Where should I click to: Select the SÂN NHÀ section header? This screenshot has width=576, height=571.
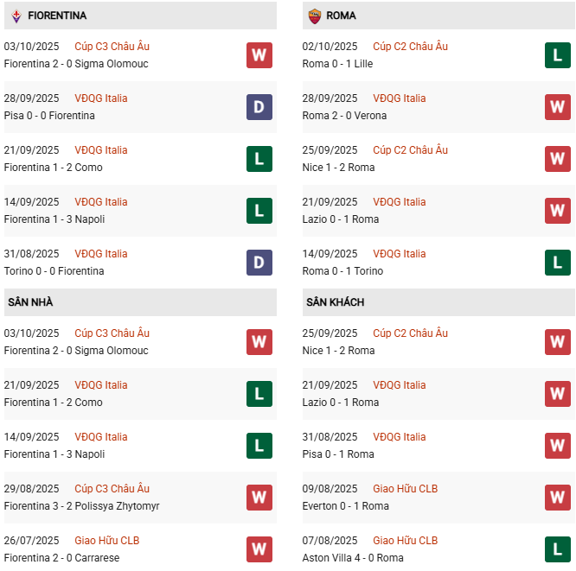(x=30, y=302)
